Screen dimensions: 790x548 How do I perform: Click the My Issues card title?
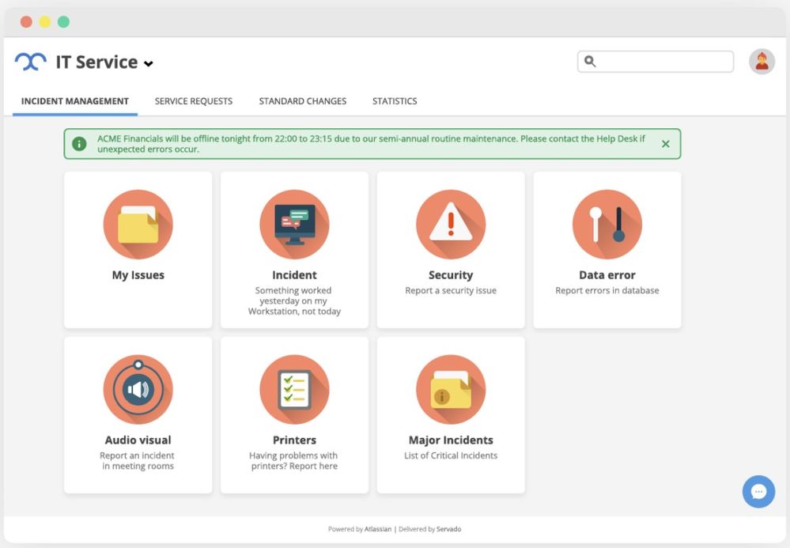(138, 275)
